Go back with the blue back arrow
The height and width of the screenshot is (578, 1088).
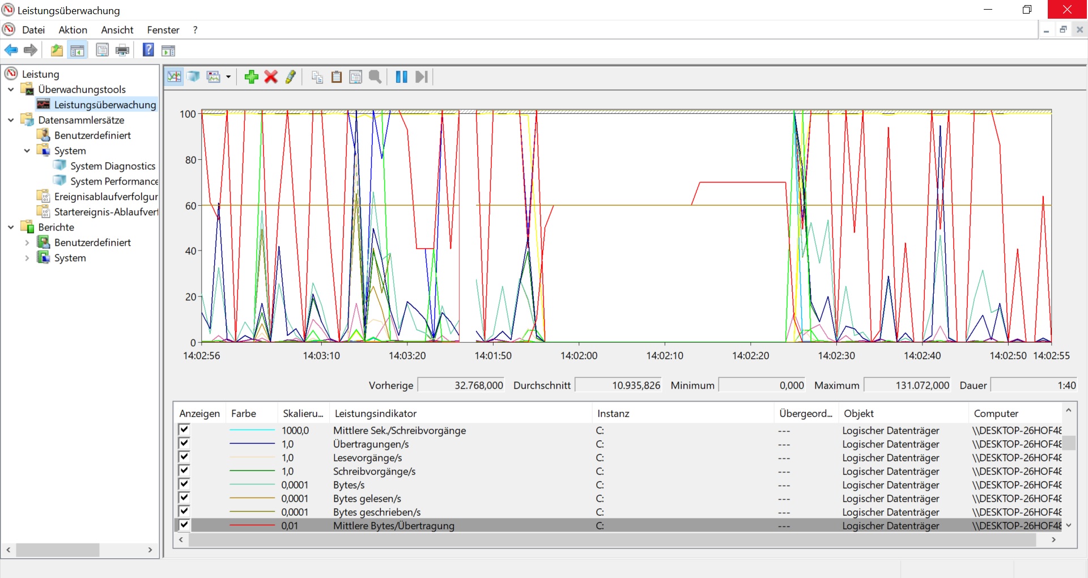pyautogui.click(x=11, y=50)
